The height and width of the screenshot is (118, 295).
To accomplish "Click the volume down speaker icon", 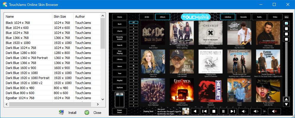I will click(243, 111).
